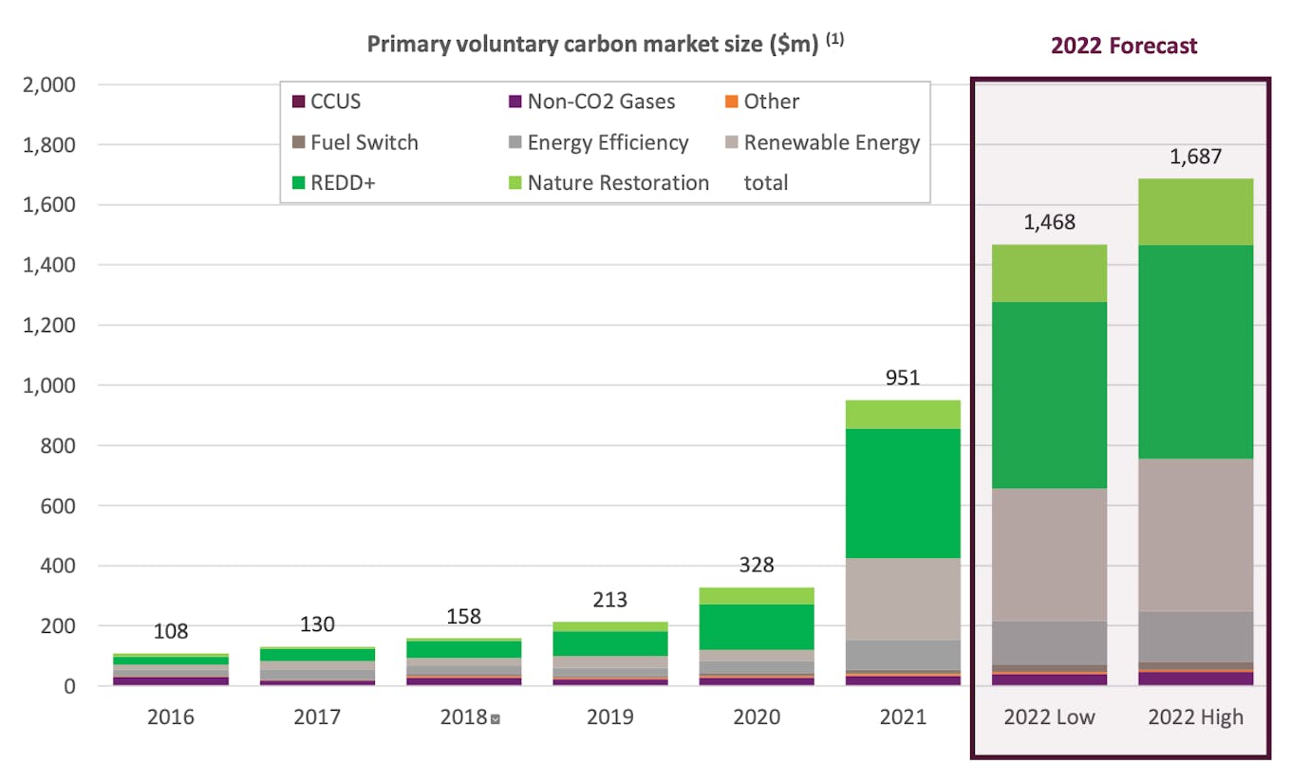Click the 1,687 total data label
This screenshot has width=1291, height=782.
[1195, 157]
